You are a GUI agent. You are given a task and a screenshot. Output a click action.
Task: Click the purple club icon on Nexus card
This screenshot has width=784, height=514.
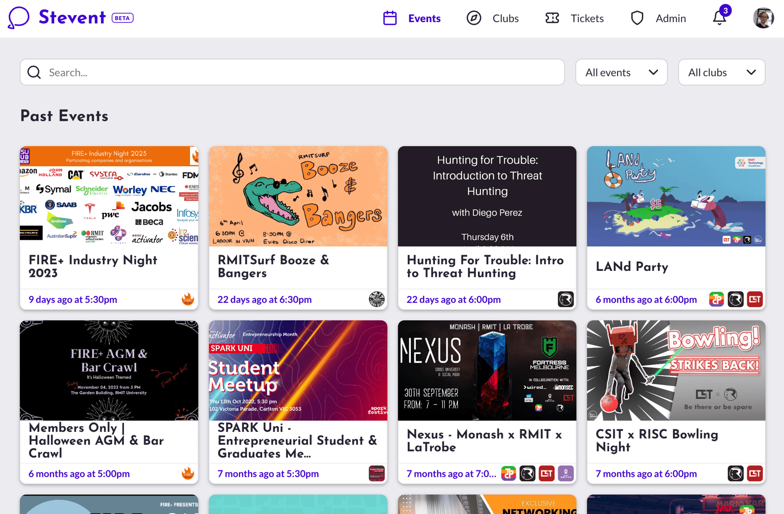566,473
